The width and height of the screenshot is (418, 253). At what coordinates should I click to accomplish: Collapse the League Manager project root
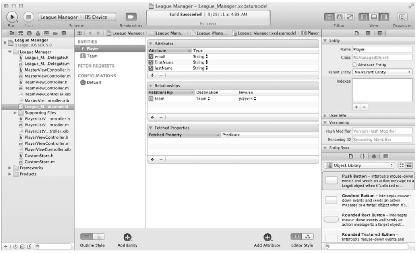[x=4, y=43]
